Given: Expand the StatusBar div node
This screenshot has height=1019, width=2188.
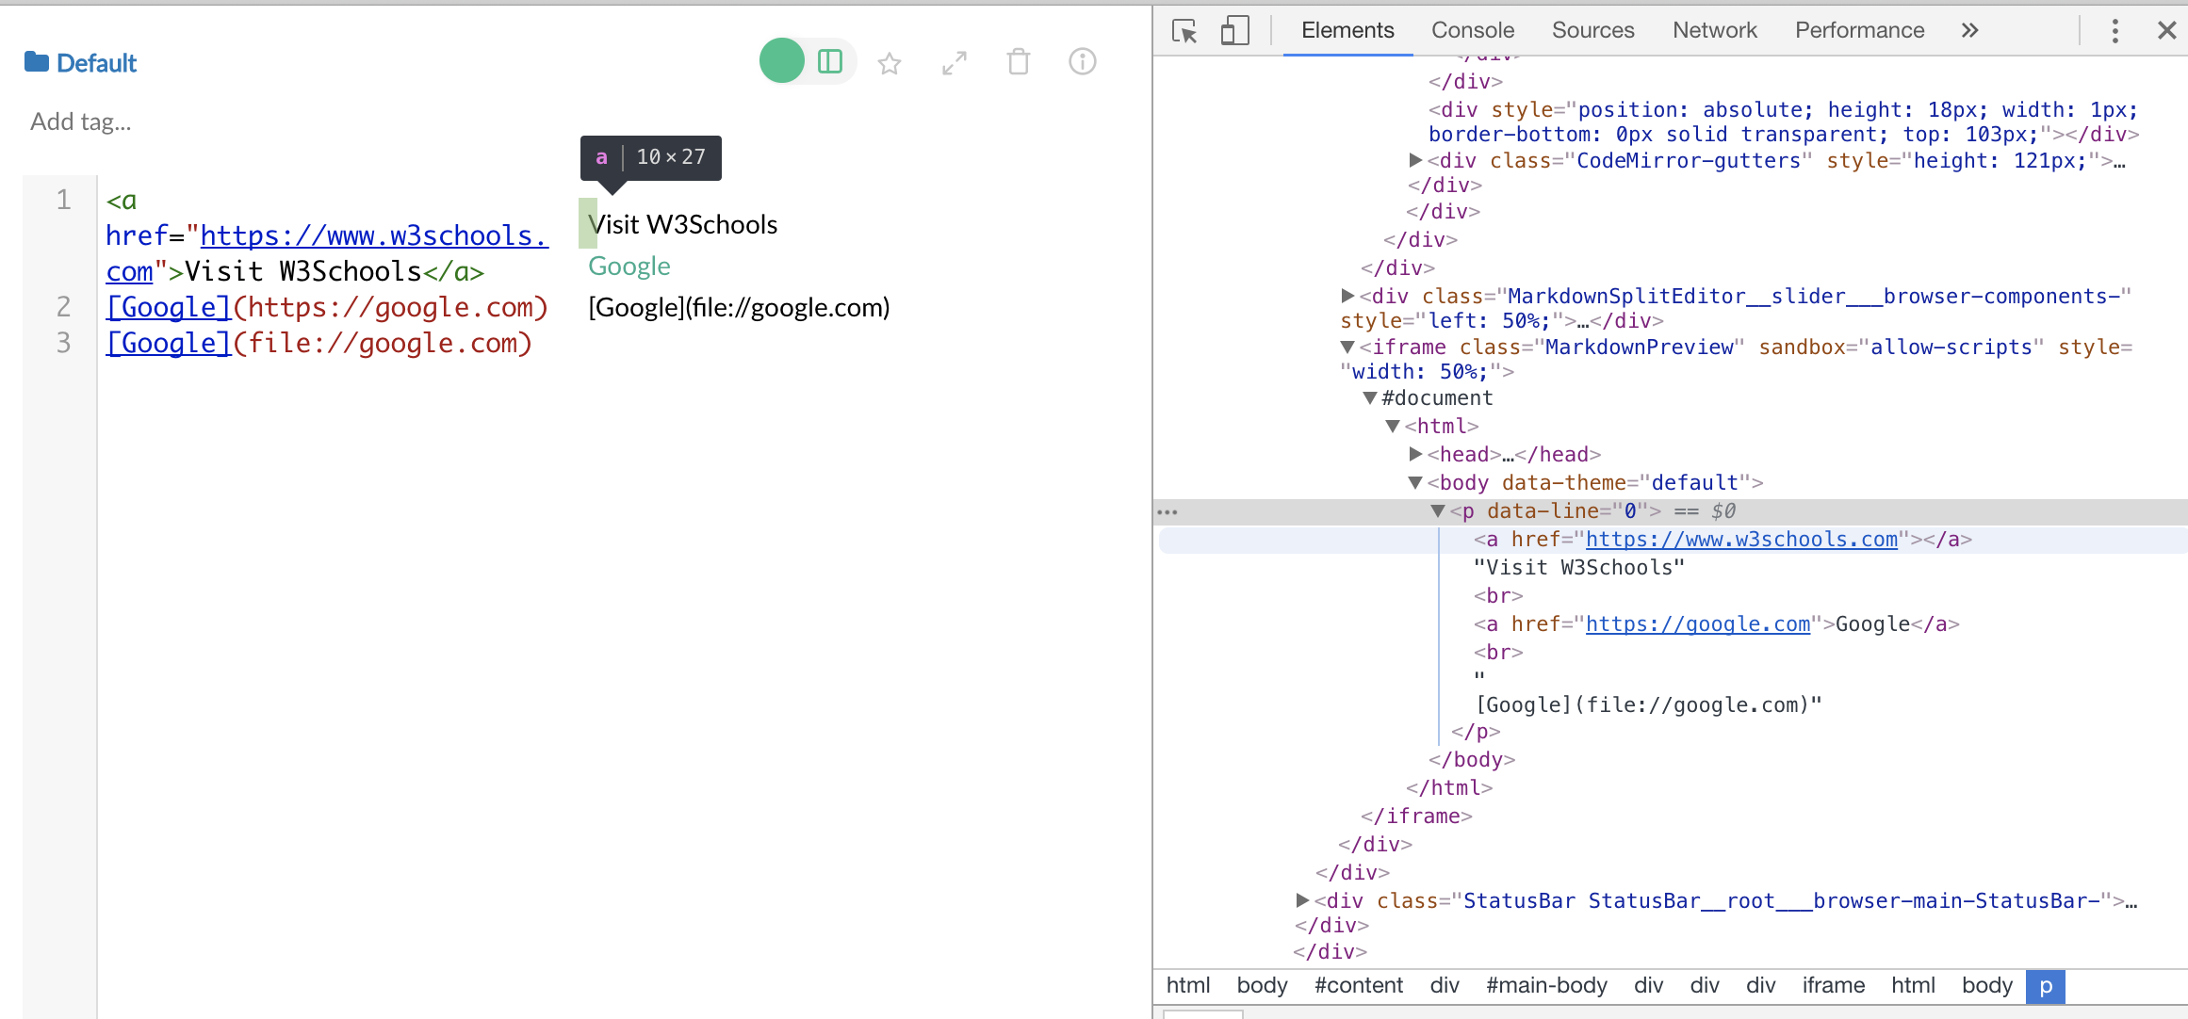Looking at the screenshot, I should [x=1302, y=901].
